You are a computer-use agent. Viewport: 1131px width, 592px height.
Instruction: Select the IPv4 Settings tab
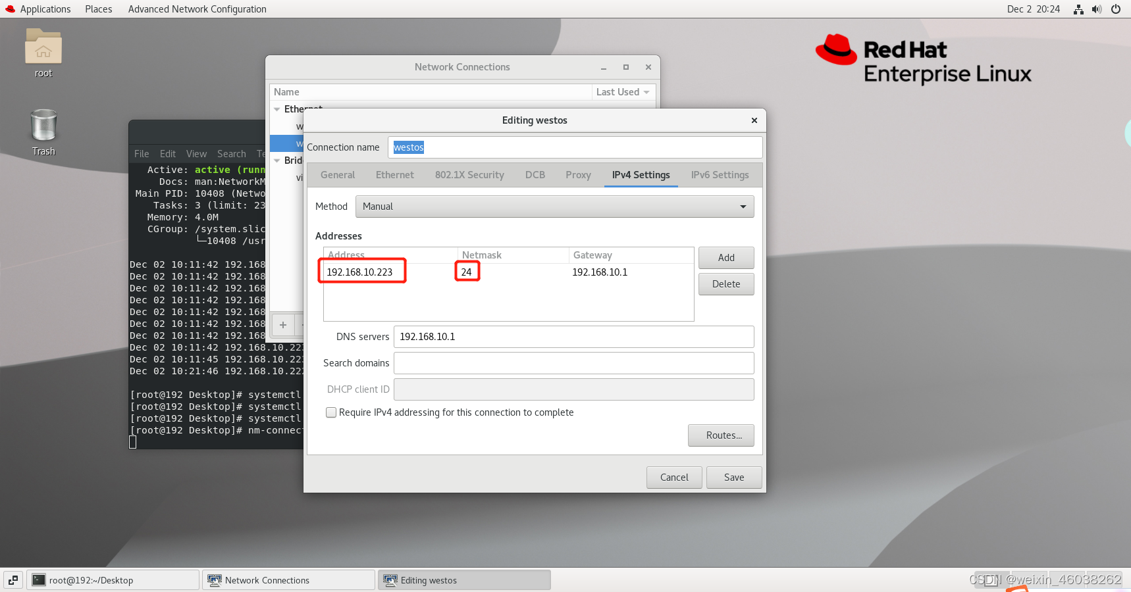641,175
